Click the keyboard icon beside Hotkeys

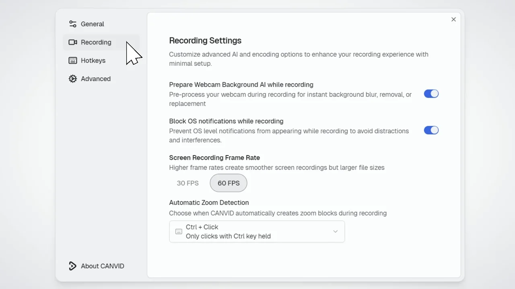72,60
